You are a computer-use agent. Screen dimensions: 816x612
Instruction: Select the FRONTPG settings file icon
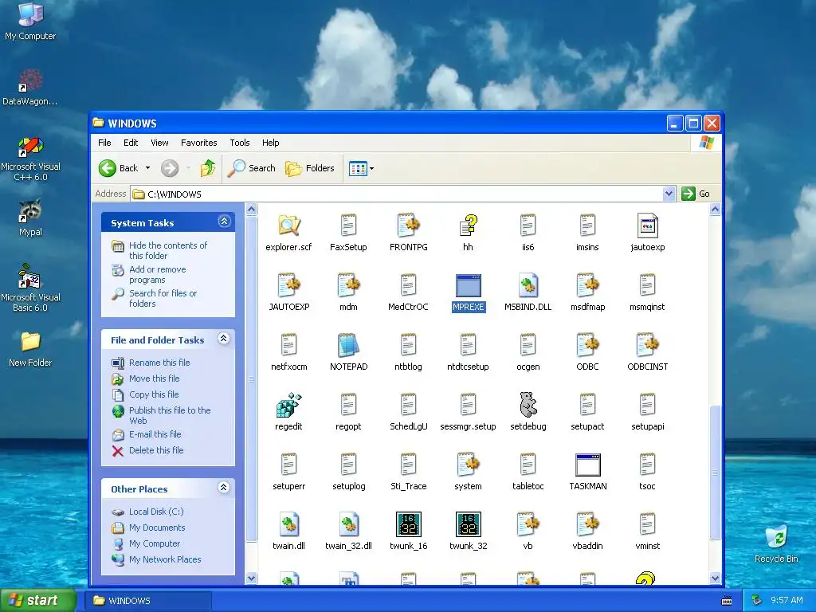[409, 226]
